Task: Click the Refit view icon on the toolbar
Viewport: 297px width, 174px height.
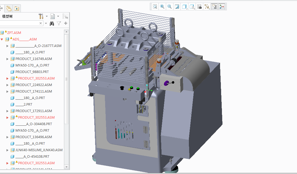Action: point(177,6)
